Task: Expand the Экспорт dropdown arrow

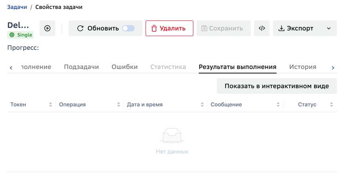Action: pyautogui.click(x=329, y=28)
